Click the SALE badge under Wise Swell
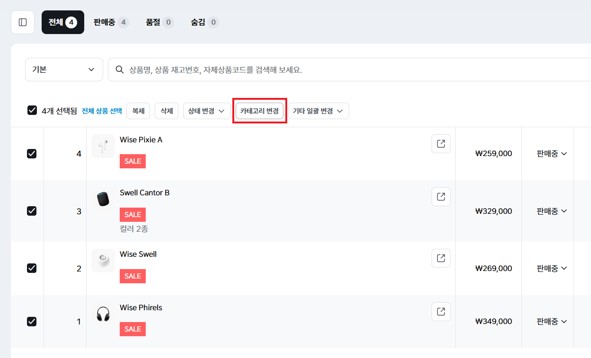The width and height of the screenshot is (591, 358). pos(132,276)
